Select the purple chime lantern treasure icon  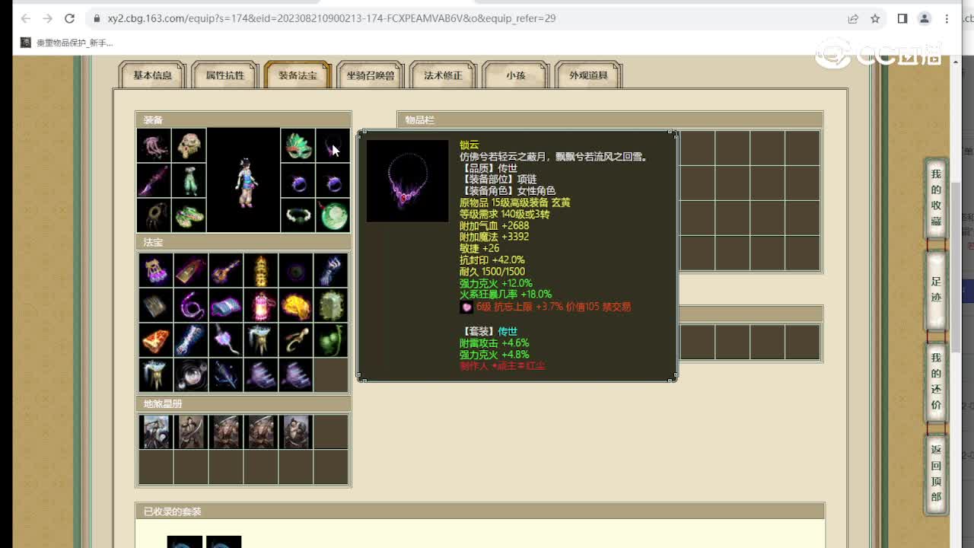pos(156,270)
